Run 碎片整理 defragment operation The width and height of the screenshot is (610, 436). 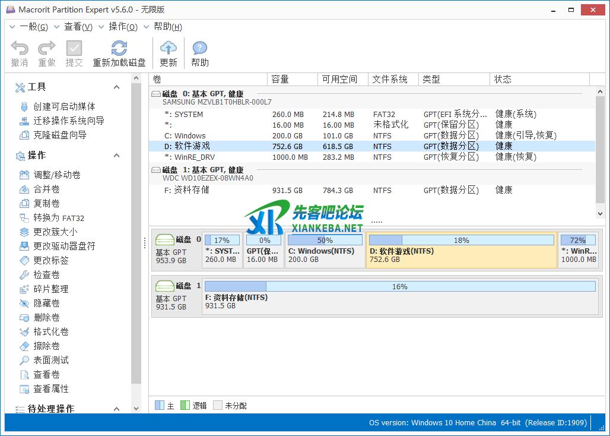tap(51, 289)
